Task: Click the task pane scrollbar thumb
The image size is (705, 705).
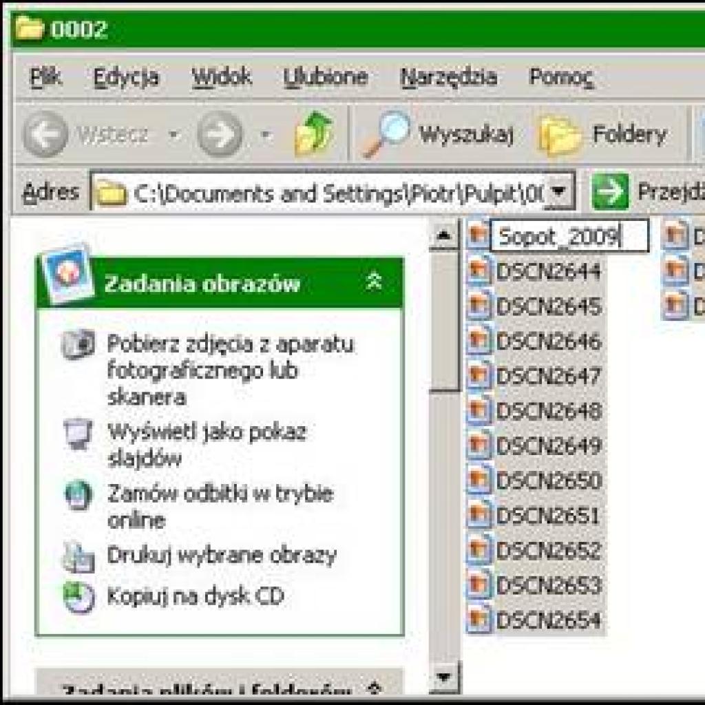Action: pos(444,322)
